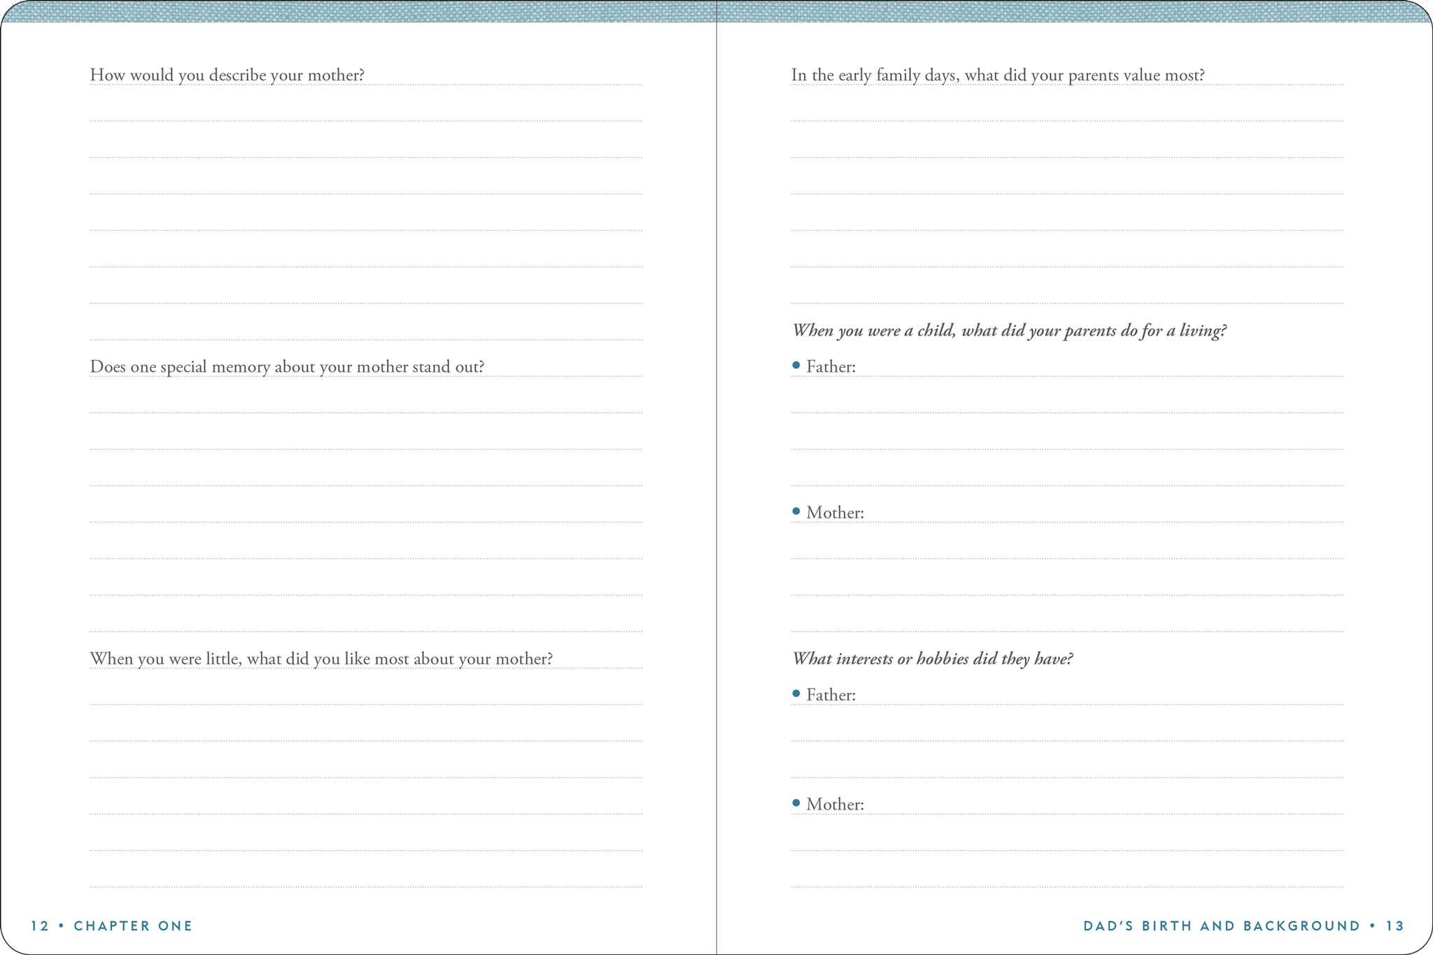
Task: Click the italic 'what did your parents do for a living' heading
Action: tap(1009, 330)
